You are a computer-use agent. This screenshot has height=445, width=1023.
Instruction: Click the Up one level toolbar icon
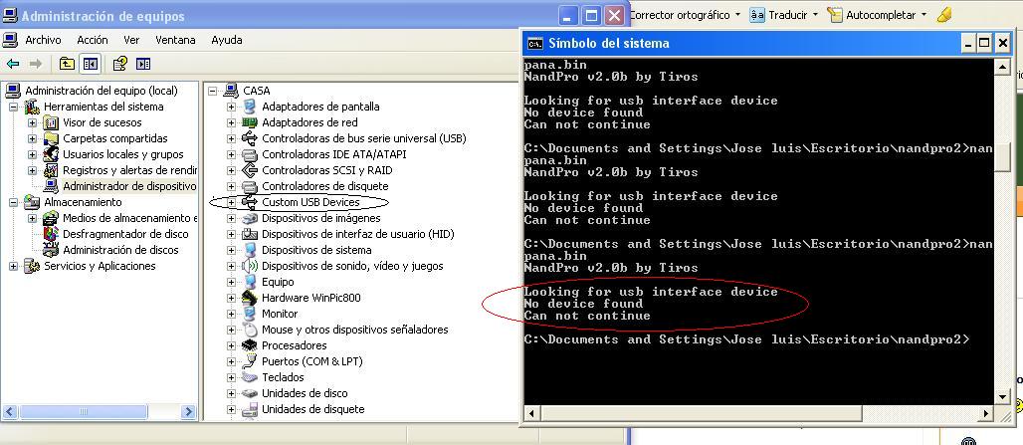[x=67, y=64]
